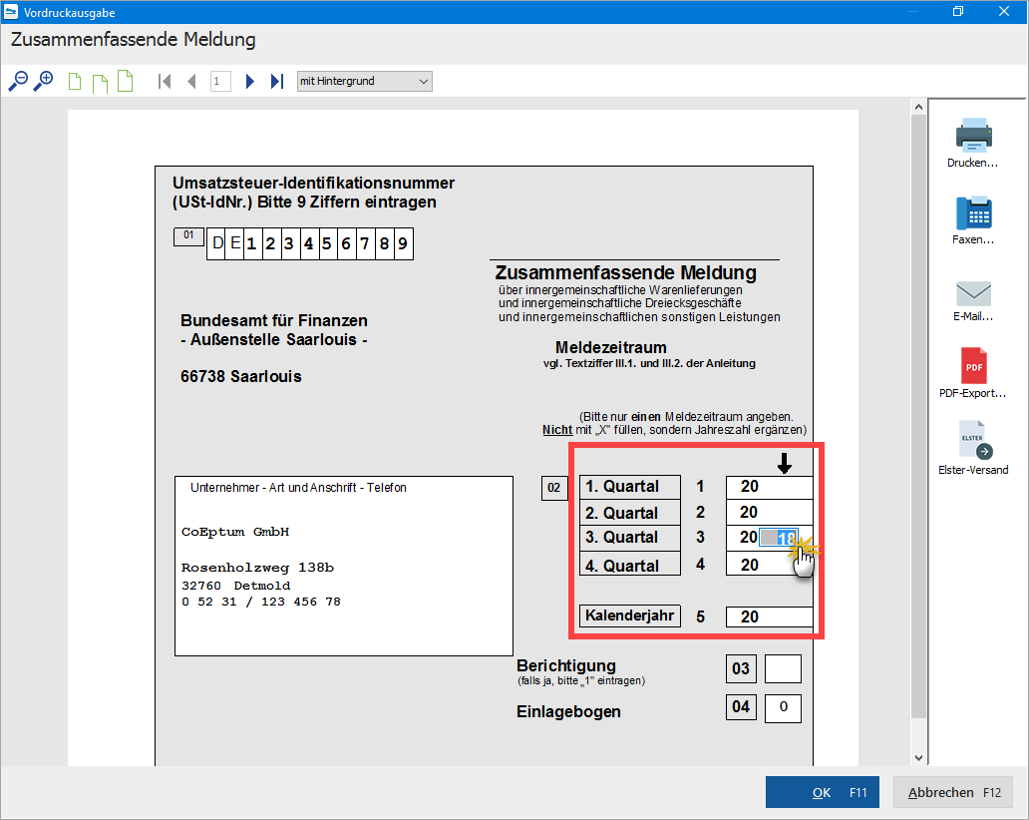Click the 4. Quartal year field

pos(769,565)
